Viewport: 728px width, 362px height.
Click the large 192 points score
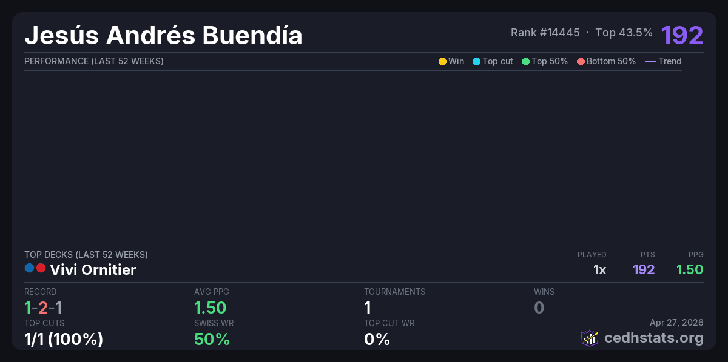click(682, 36)
